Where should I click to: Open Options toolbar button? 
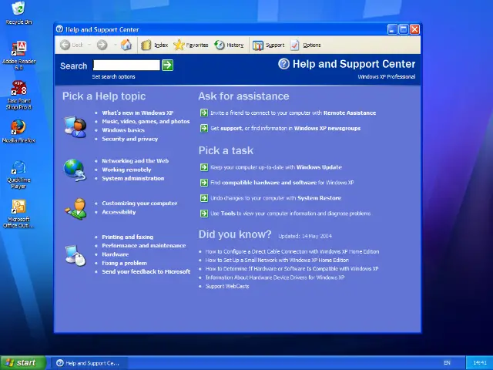[305, 45]
